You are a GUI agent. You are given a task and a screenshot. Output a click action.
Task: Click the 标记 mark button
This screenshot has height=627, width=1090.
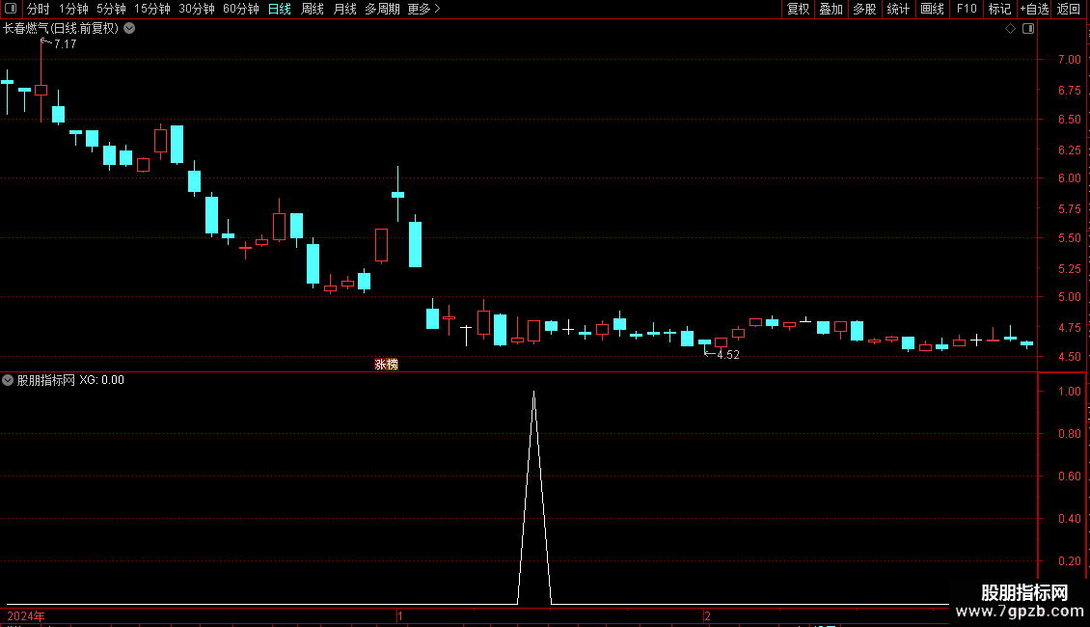[x=999, y=9]
